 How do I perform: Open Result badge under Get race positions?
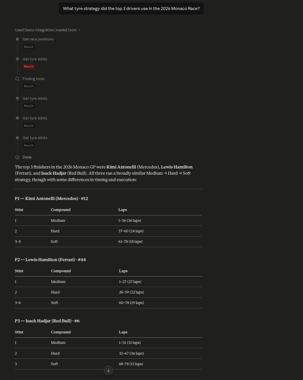[x=29, y=47]
